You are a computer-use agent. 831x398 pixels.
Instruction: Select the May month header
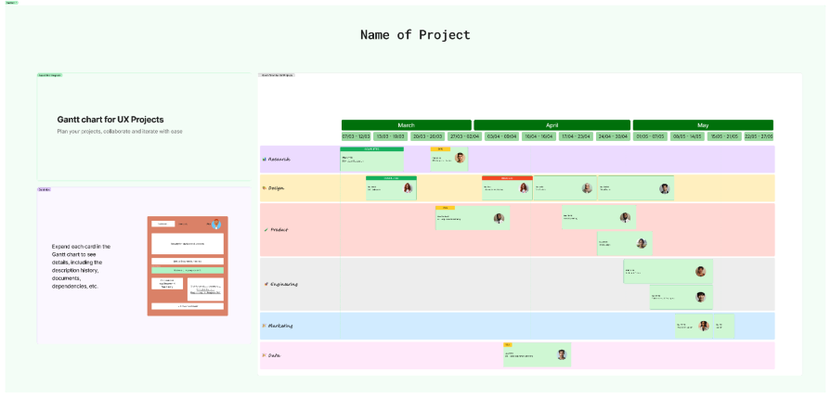coord(703,124)
